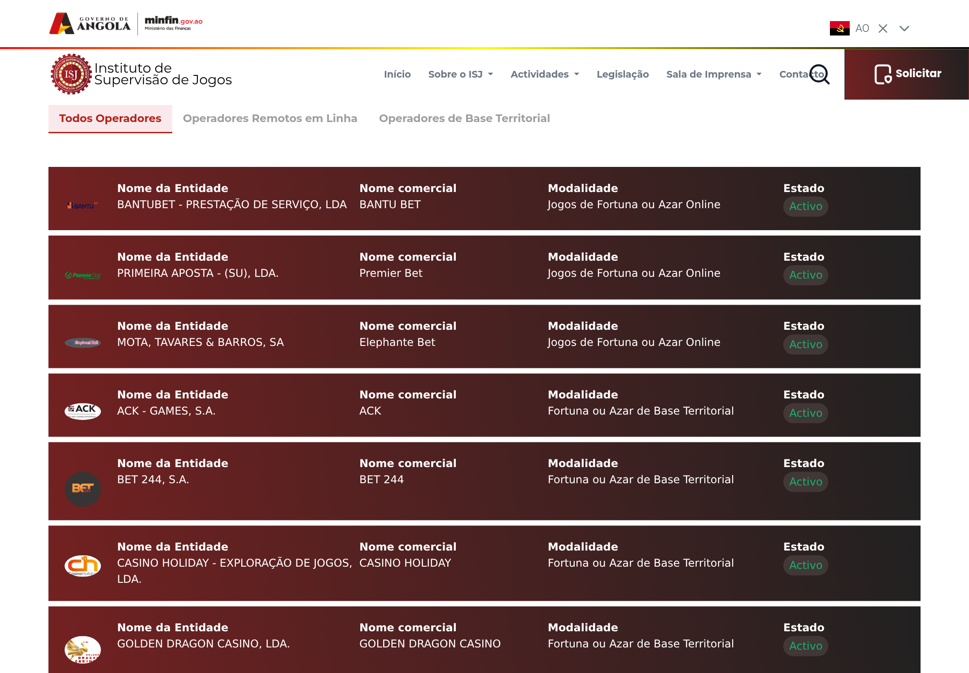
Task: Expand the AO language chevron
Action: 904,28
